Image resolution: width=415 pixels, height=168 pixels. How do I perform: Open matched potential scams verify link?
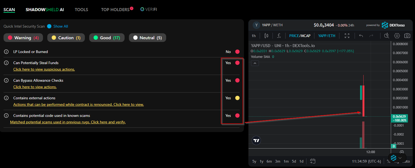pos(68,122)
